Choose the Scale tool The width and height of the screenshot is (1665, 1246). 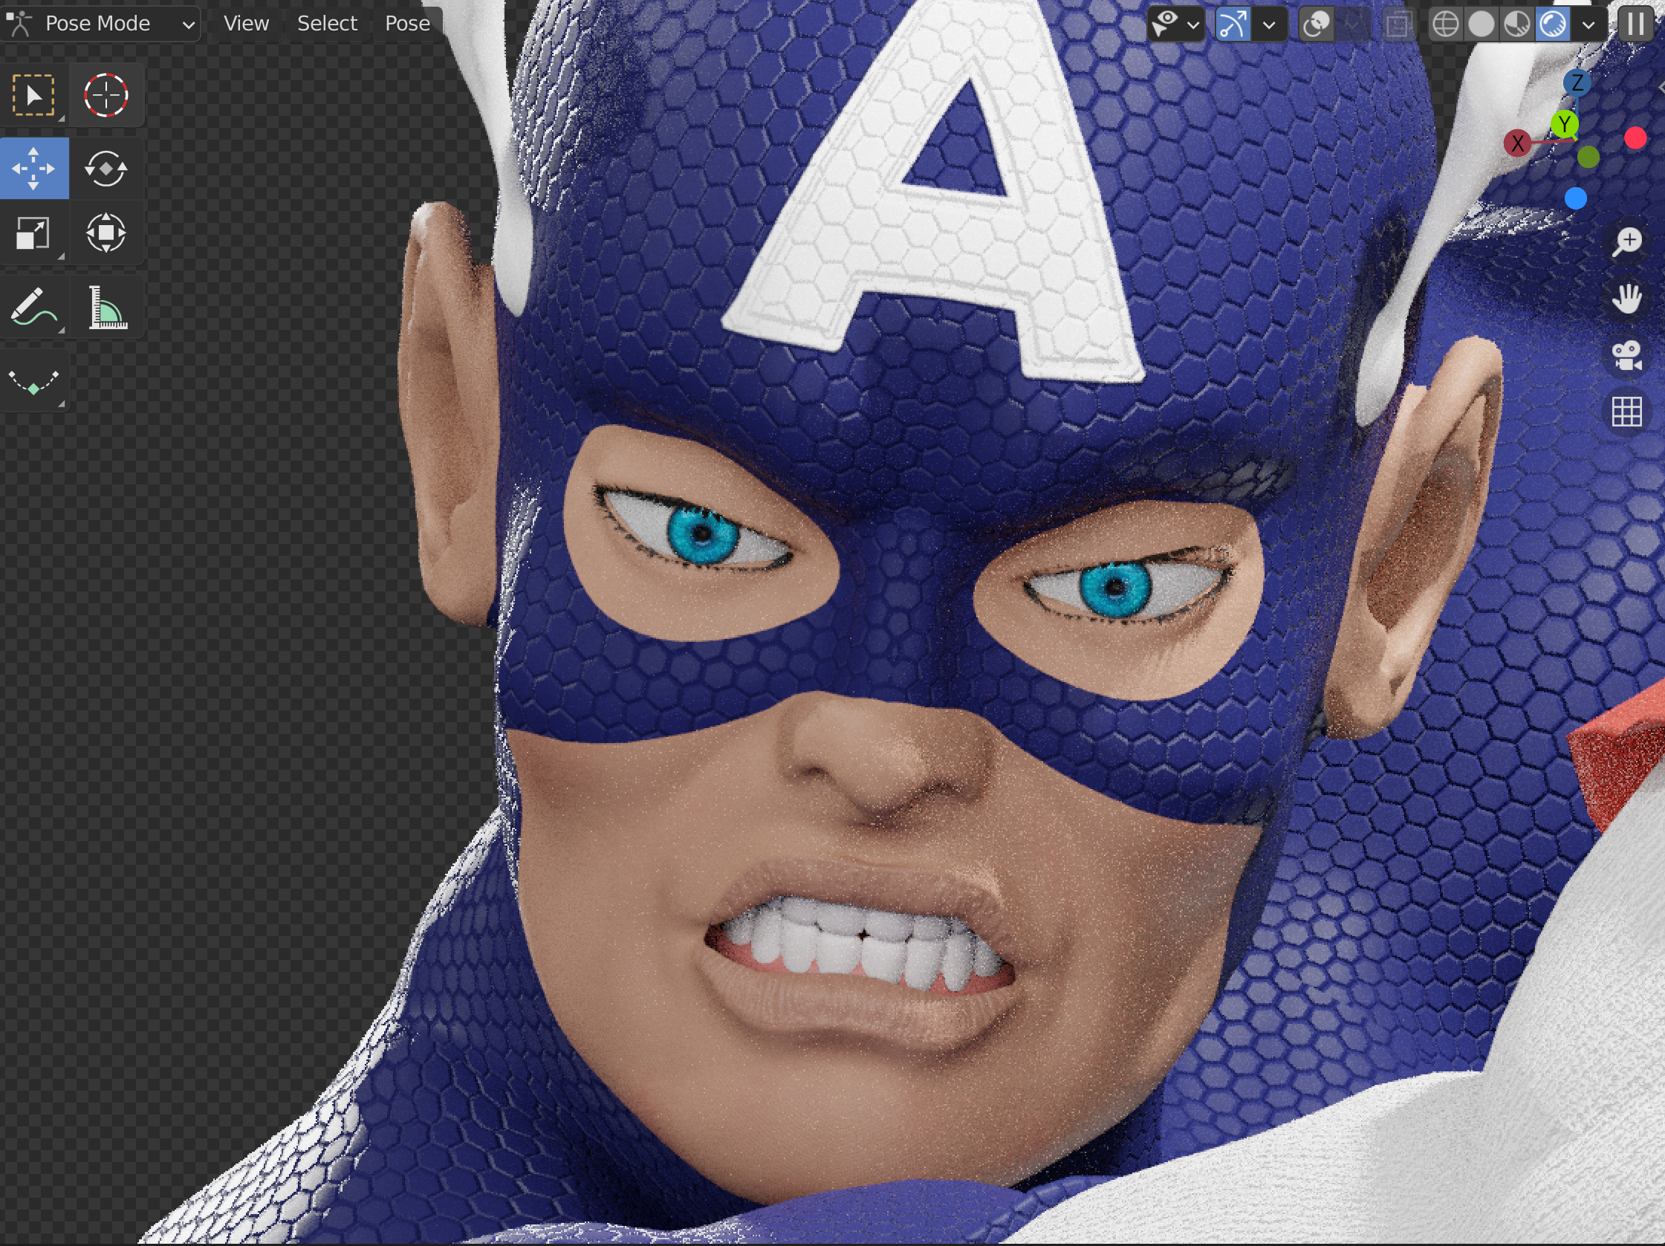tap(34, 233)
